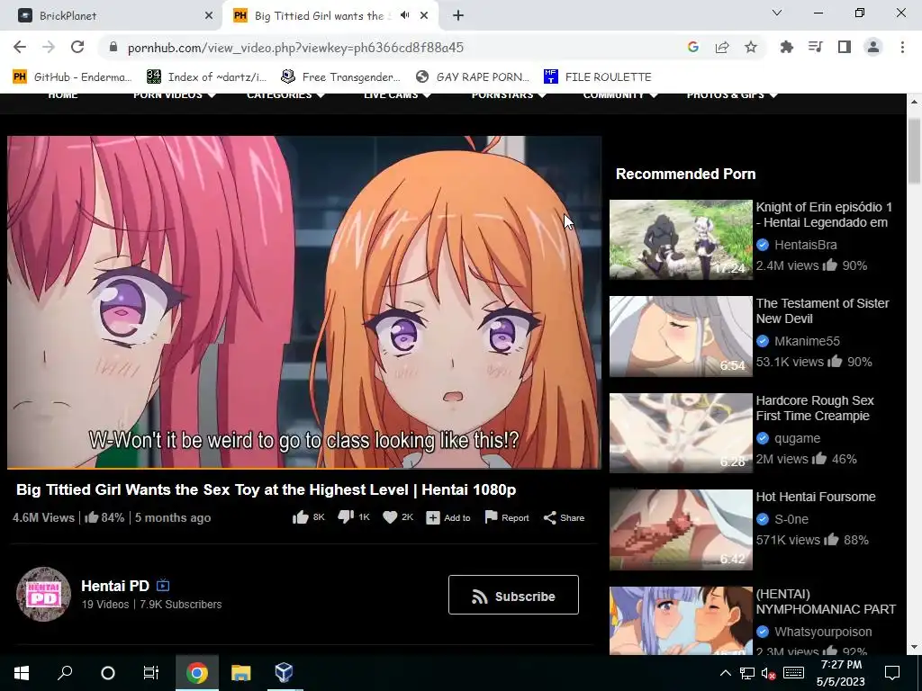Open The Testament of Sister New Devil title
Screen dimensions: 922x691
tap(822, 310)
